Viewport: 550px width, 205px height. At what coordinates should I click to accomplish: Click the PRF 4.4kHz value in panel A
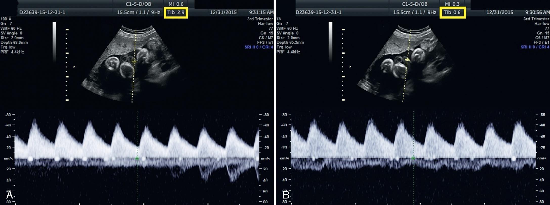(x=12, y=52)
